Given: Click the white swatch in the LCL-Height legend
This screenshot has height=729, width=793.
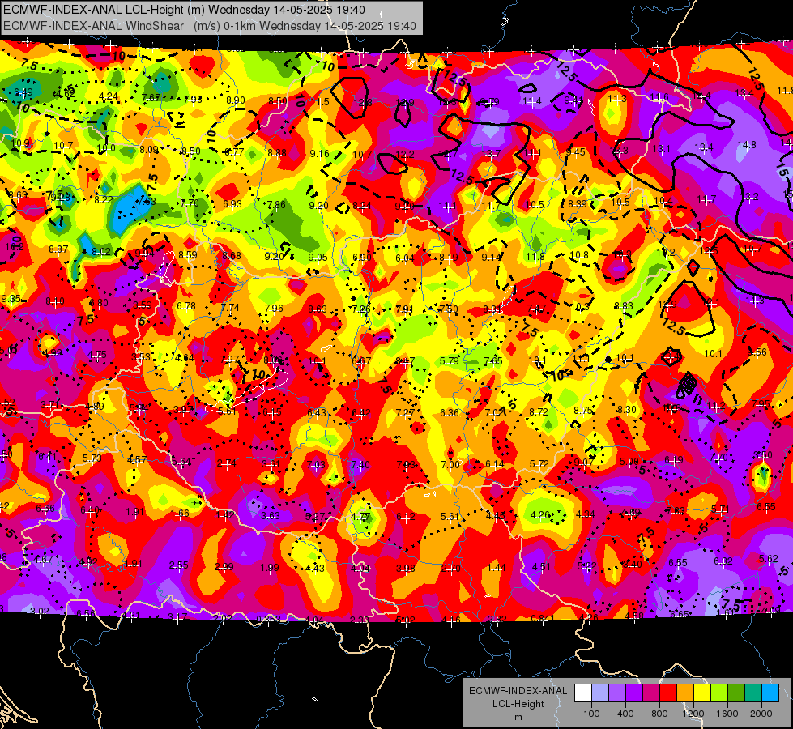Looking at the screenshot, I should click(583, 693).
